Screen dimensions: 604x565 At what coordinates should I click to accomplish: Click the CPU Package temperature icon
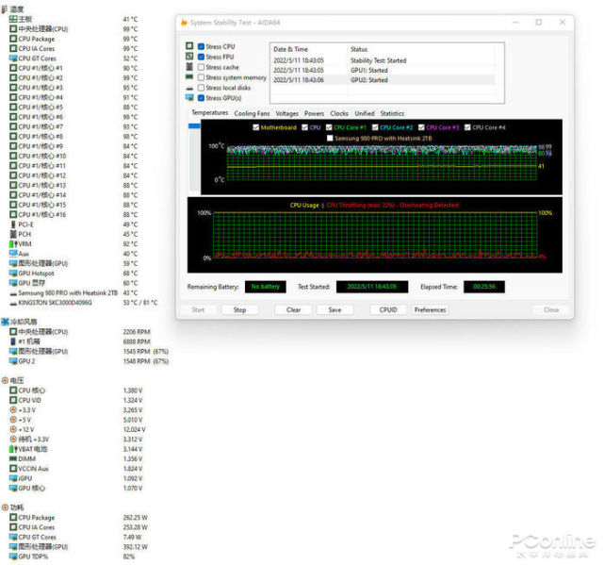click(13, 39)
